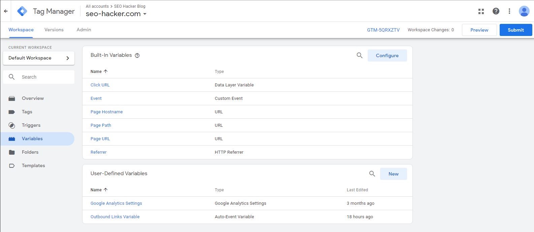Open the Google apps grid icon

(481, 11)
